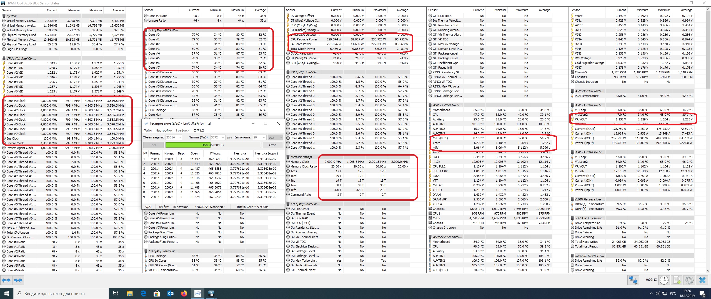Screen dimensions: 711x299
Task: Open the Настройки menu in LinX
Action: click(x=164, y=130)
